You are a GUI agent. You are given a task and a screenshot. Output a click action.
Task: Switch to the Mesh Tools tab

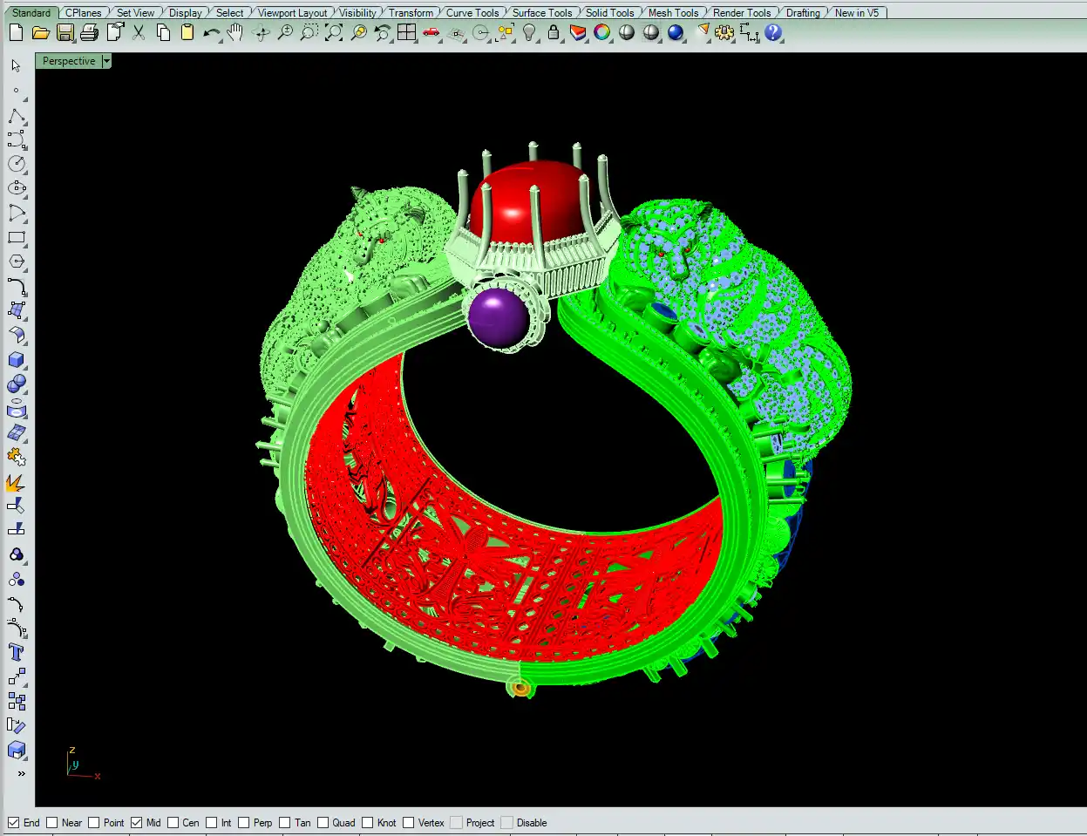click(673, 12)
